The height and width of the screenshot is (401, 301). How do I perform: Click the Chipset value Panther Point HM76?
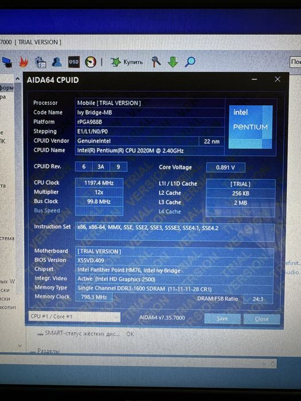pos(174,270)
